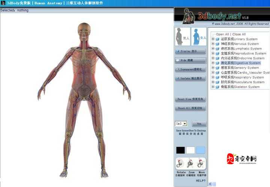Click Close All in the tree
Screen dimensions: 270x187
click(x=239, y=34)
